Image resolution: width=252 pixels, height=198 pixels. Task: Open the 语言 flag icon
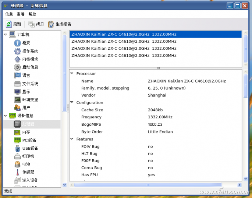17,75
